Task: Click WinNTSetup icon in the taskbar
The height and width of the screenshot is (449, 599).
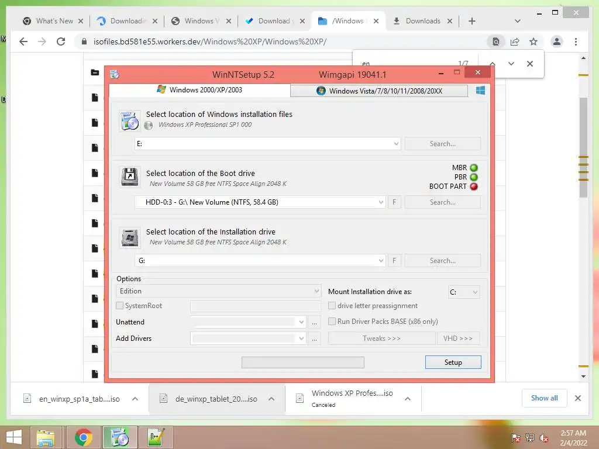Action: coord(119,437)
